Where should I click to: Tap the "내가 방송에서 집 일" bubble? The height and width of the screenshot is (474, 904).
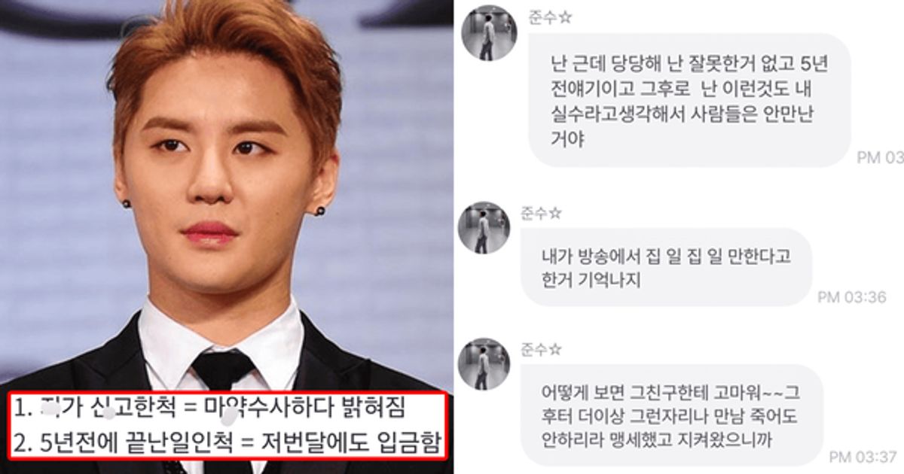pyautogui.click(x=667, y=267)
